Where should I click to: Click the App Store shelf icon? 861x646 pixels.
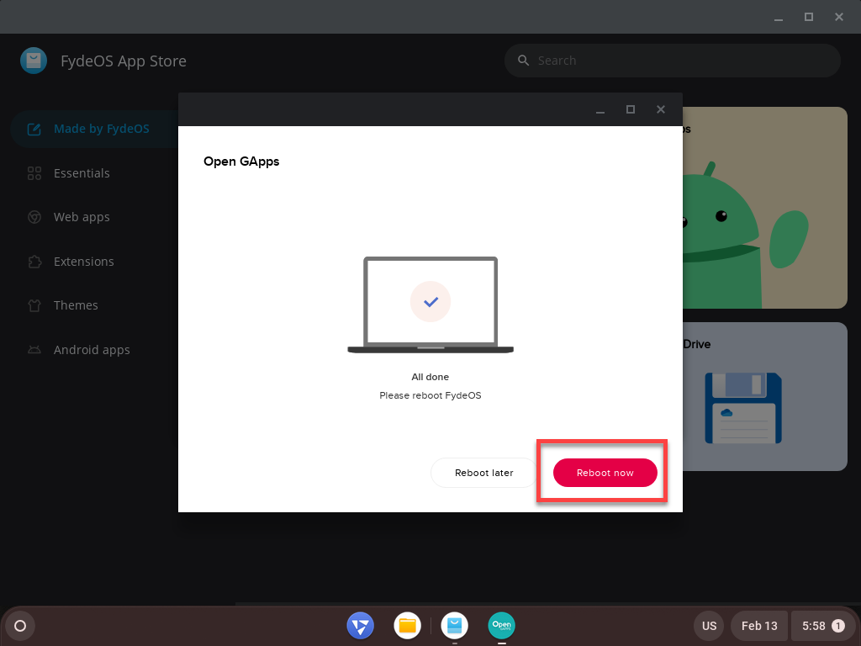pyautogui.click(x=455, y=626)
